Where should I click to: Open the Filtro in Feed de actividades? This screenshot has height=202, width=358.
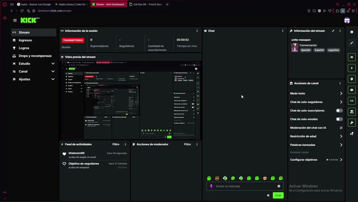click(116, 144)
